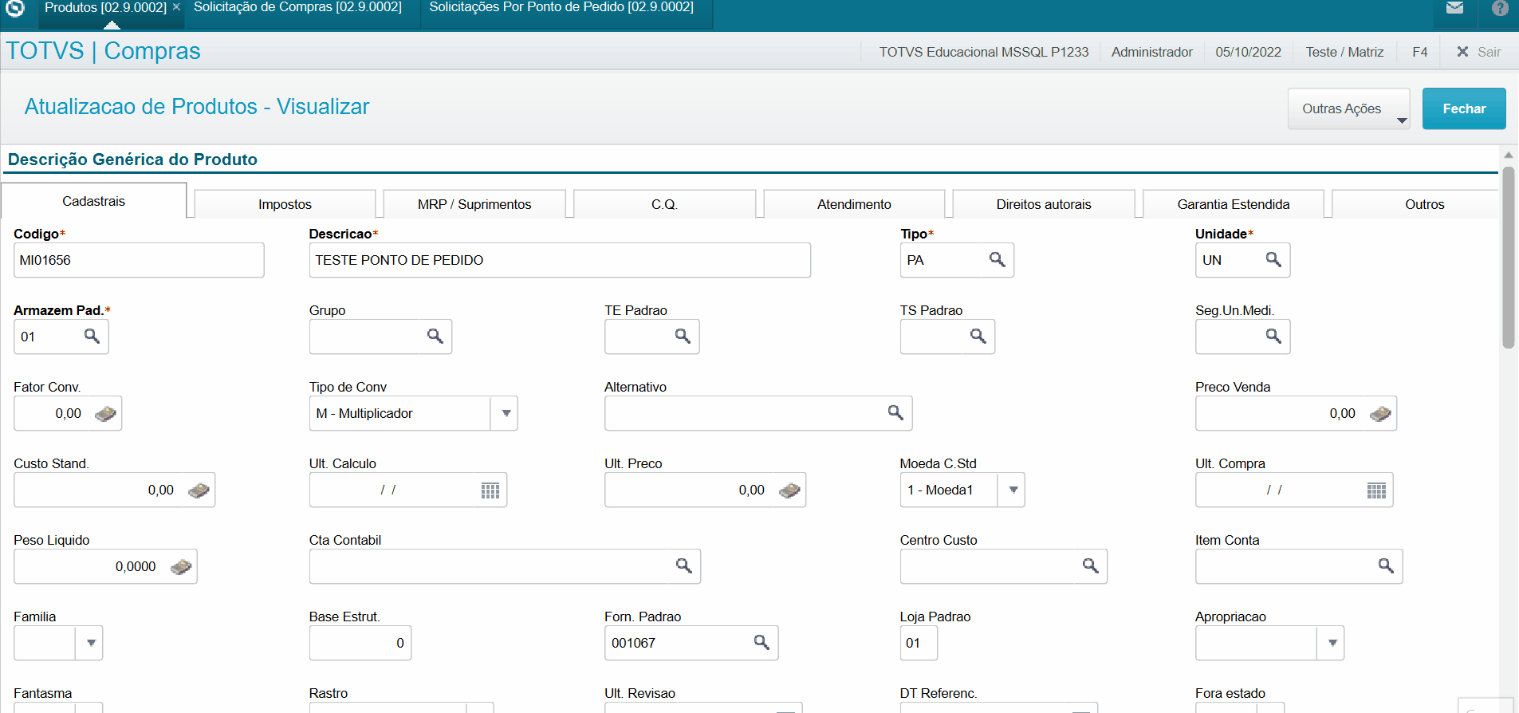Expand the Outras Ações menu

1349,108
